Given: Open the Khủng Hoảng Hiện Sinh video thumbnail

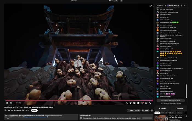Looking at the screenshot, I should (161, 118).
